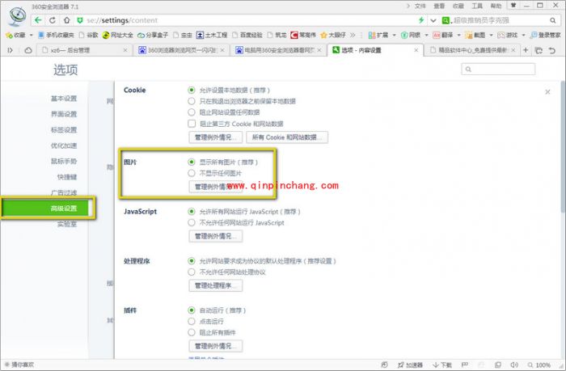Select 点击运行 plugin radio option
Viewport: 566px width, 371px height.
pos(192,321)
